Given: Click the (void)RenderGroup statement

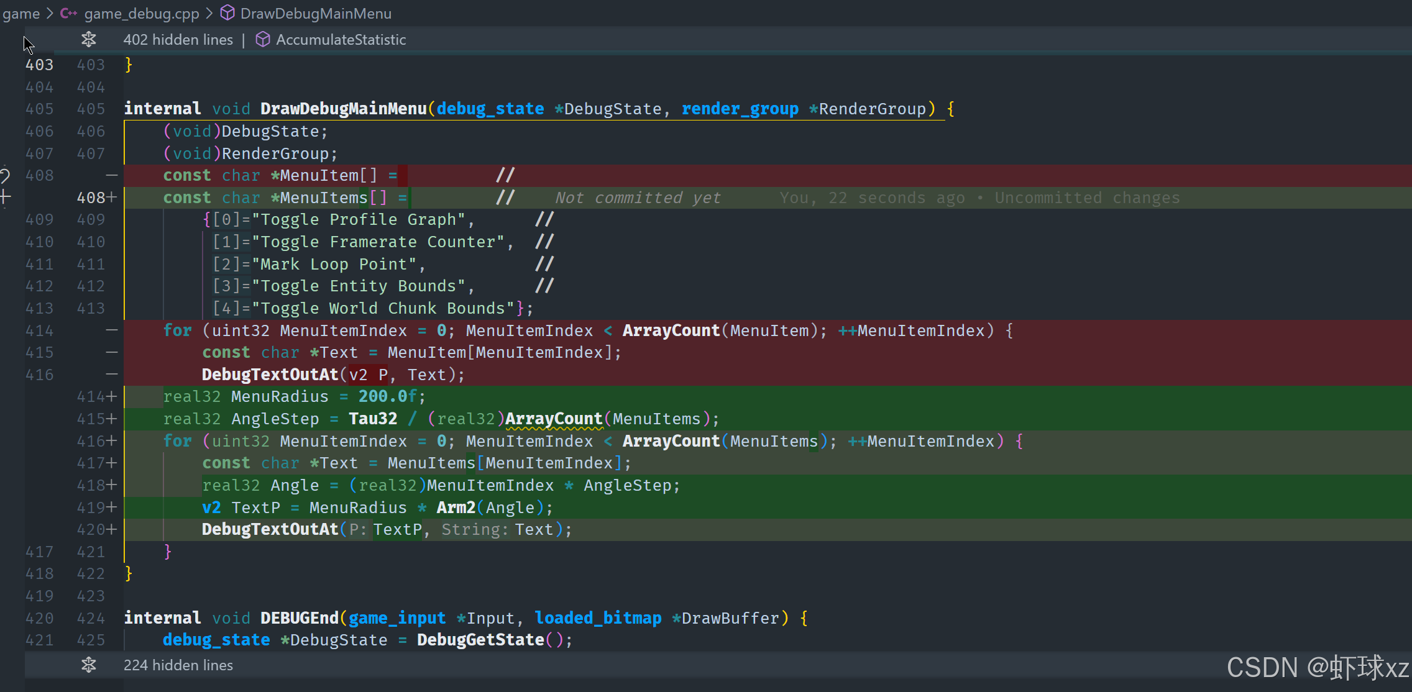Looking at the screenshot, I should tap(250, 153).
